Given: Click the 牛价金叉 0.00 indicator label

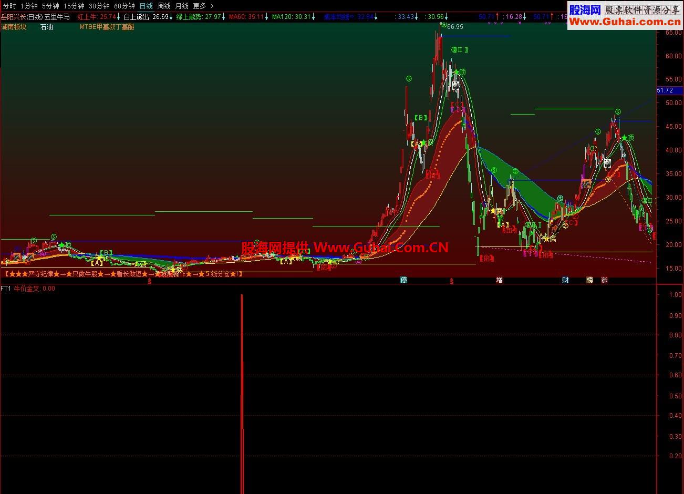Looking at the screenshot, I should (x=34, y=289).
